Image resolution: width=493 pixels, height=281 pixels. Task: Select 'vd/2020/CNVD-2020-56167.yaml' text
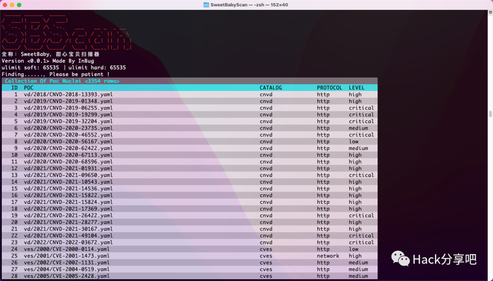coord(68,141)
